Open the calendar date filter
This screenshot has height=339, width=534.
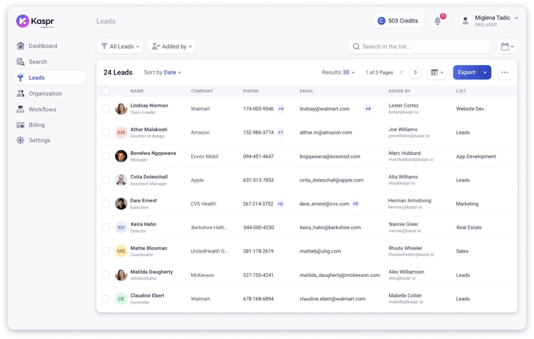pyautogui.click(x=507, y=46)
